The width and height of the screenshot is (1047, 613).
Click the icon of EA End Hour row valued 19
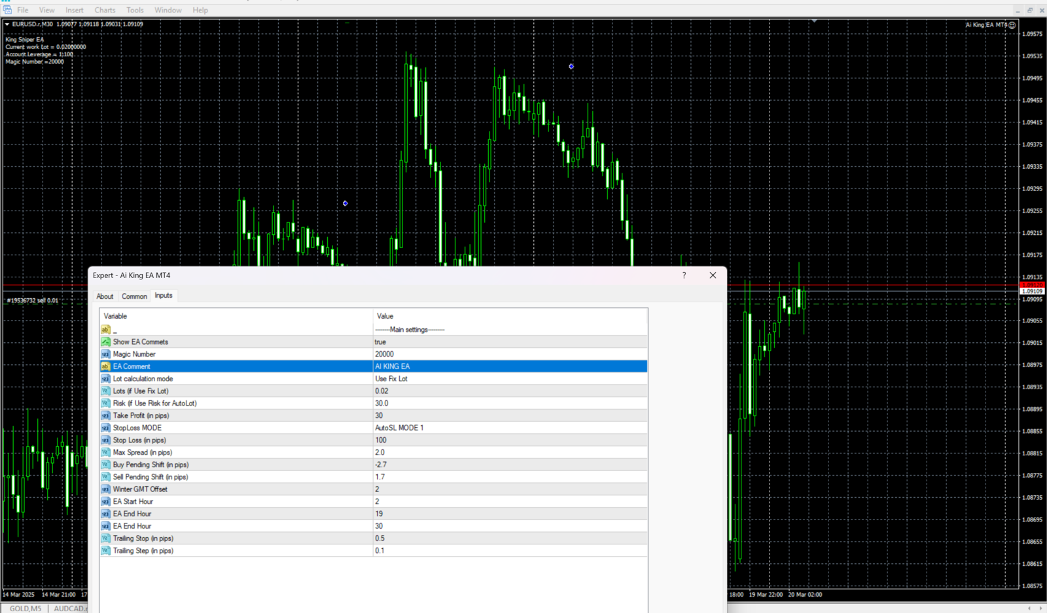coord(105,514)
